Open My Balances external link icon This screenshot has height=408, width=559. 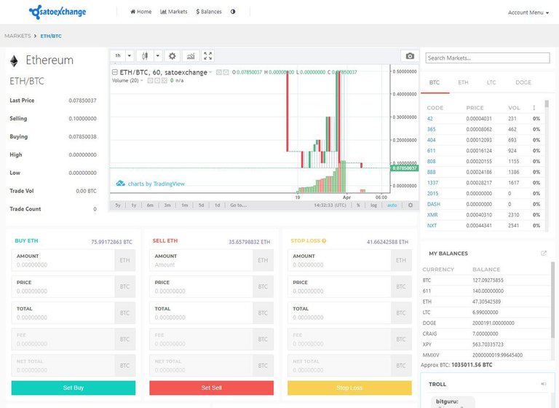(543, 253)
